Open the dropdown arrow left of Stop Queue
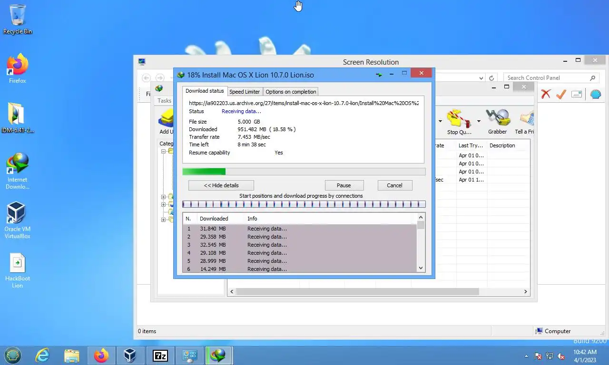Image resolution: width=609 pixels, height=365 pixels. (x=440, y=121)
